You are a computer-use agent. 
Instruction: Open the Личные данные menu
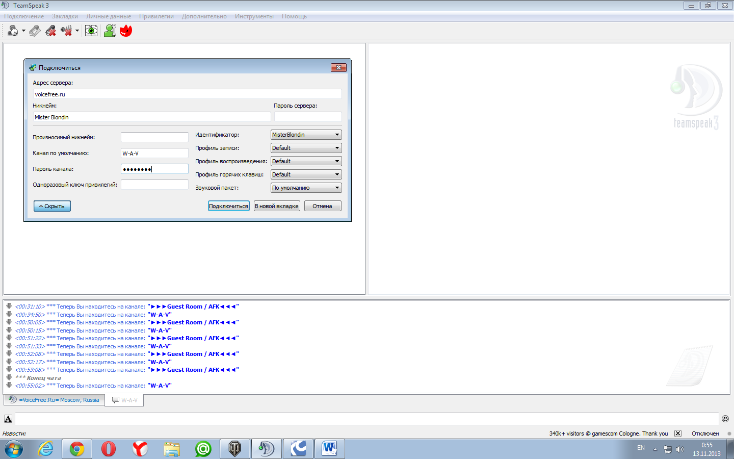109,16
